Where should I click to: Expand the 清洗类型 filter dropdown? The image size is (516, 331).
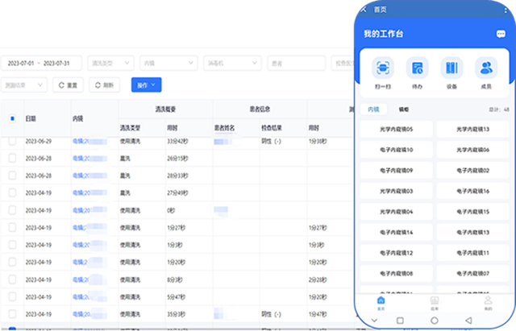110,62
